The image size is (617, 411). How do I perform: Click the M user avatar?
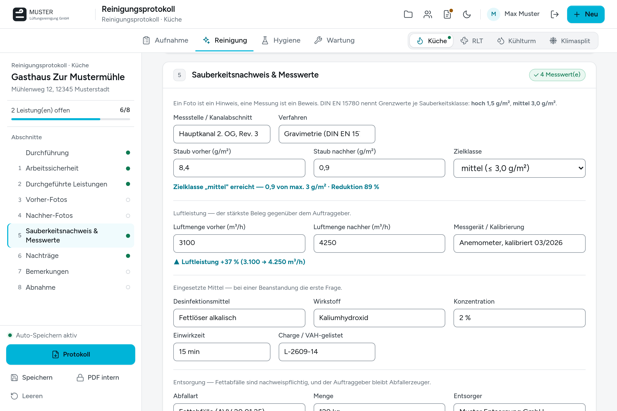click(x=493, y=14)
